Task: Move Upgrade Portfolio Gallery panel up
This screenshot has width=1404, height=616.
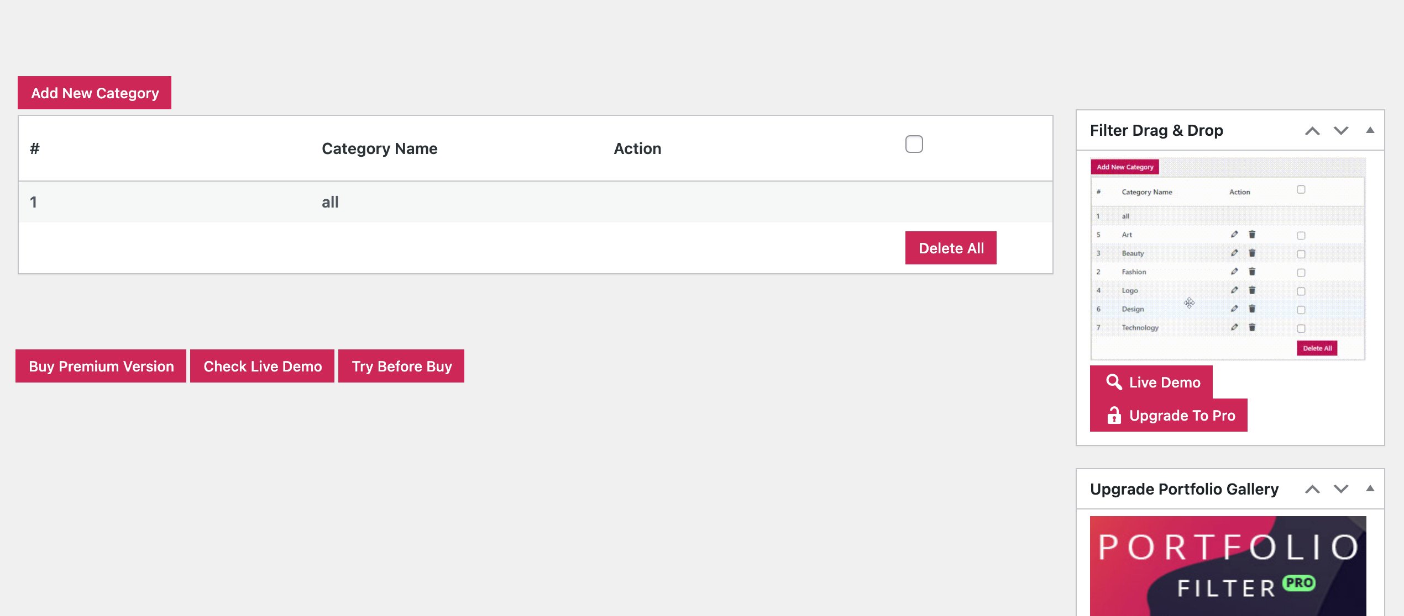Action: (1312, 489)
